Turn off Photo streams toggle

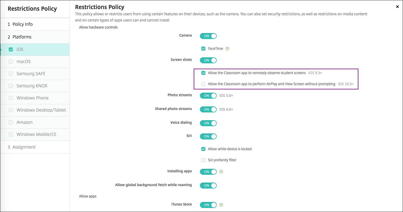208,95
